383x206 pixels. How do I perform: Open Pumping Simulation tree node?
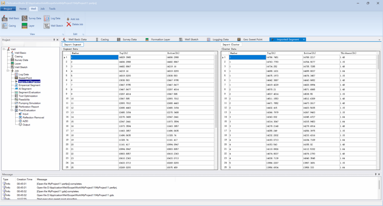pyautogui.click(x=30, y=103)
